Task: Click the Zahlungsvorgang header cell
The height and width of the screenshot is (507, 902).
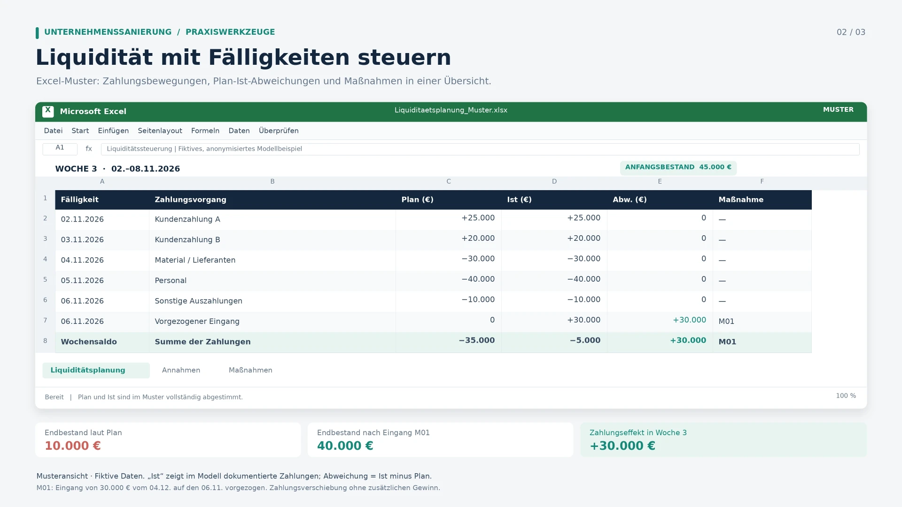Action: (272, 200)
